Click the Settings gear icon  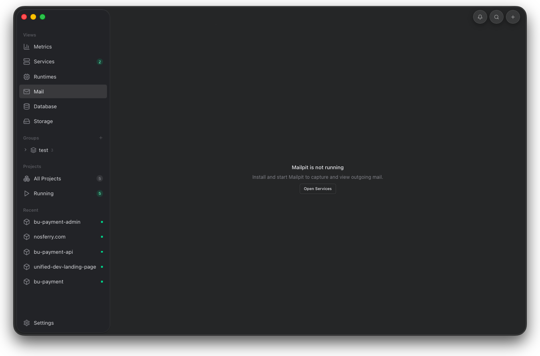click(26, 323)
